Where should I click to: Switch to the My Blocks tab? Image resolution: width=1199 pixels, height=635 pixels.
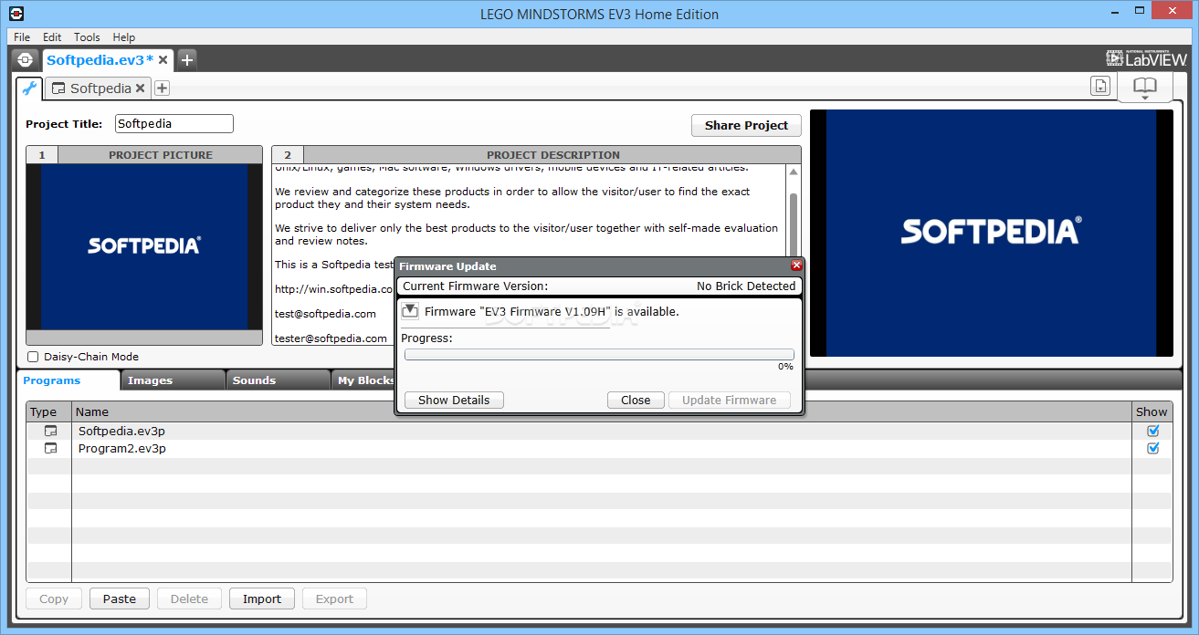(363, 380)
